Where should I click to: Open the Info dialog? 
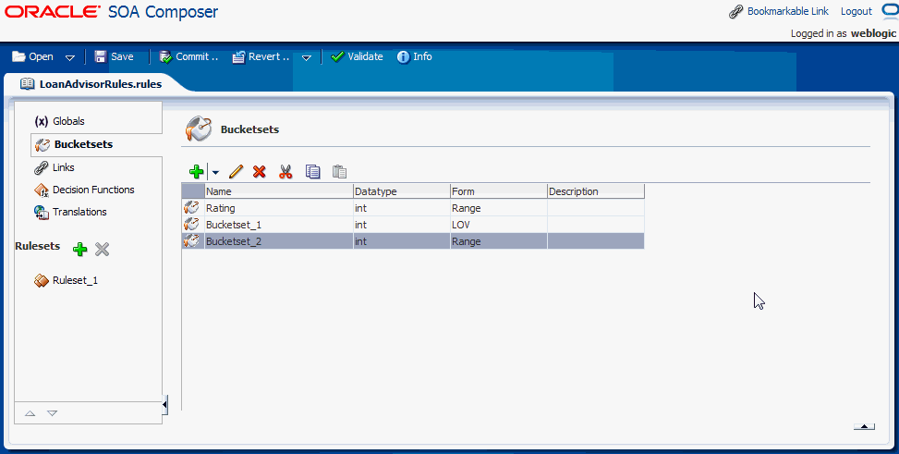[x=415, y=56]
